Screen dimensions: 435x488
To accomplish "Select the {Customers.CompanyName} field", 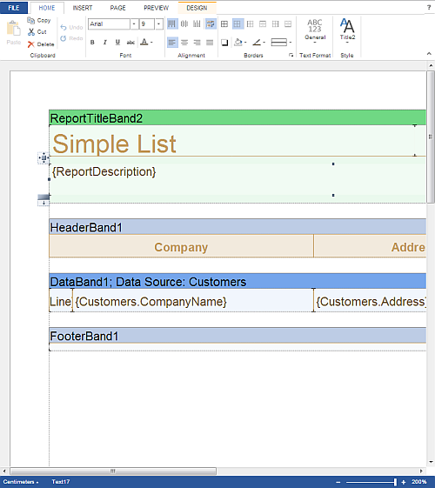I will tap(193, 301).
